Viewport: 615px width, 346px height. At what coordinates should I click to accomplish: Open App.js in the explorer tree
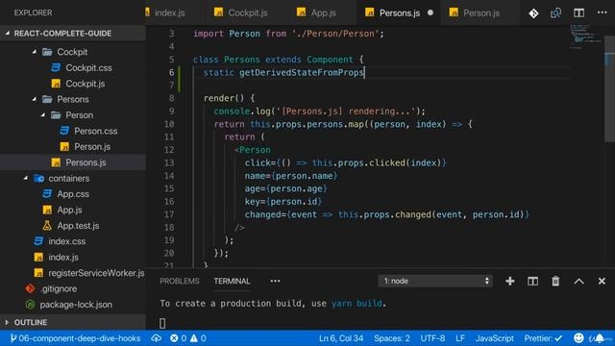click(x=69, y=210)
